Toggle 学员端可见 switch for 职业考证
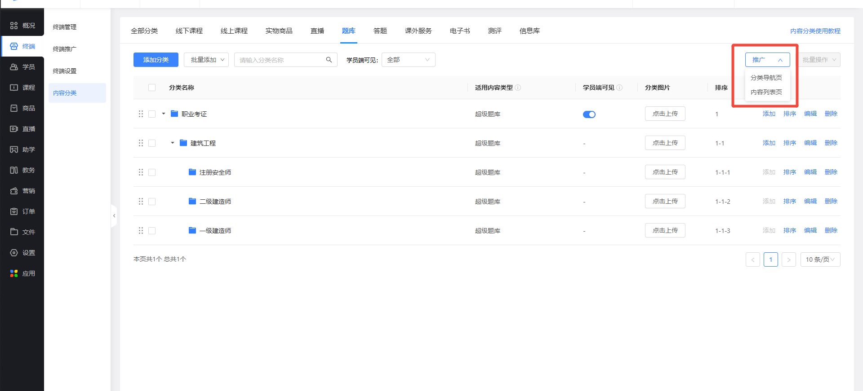 [589, 114]
